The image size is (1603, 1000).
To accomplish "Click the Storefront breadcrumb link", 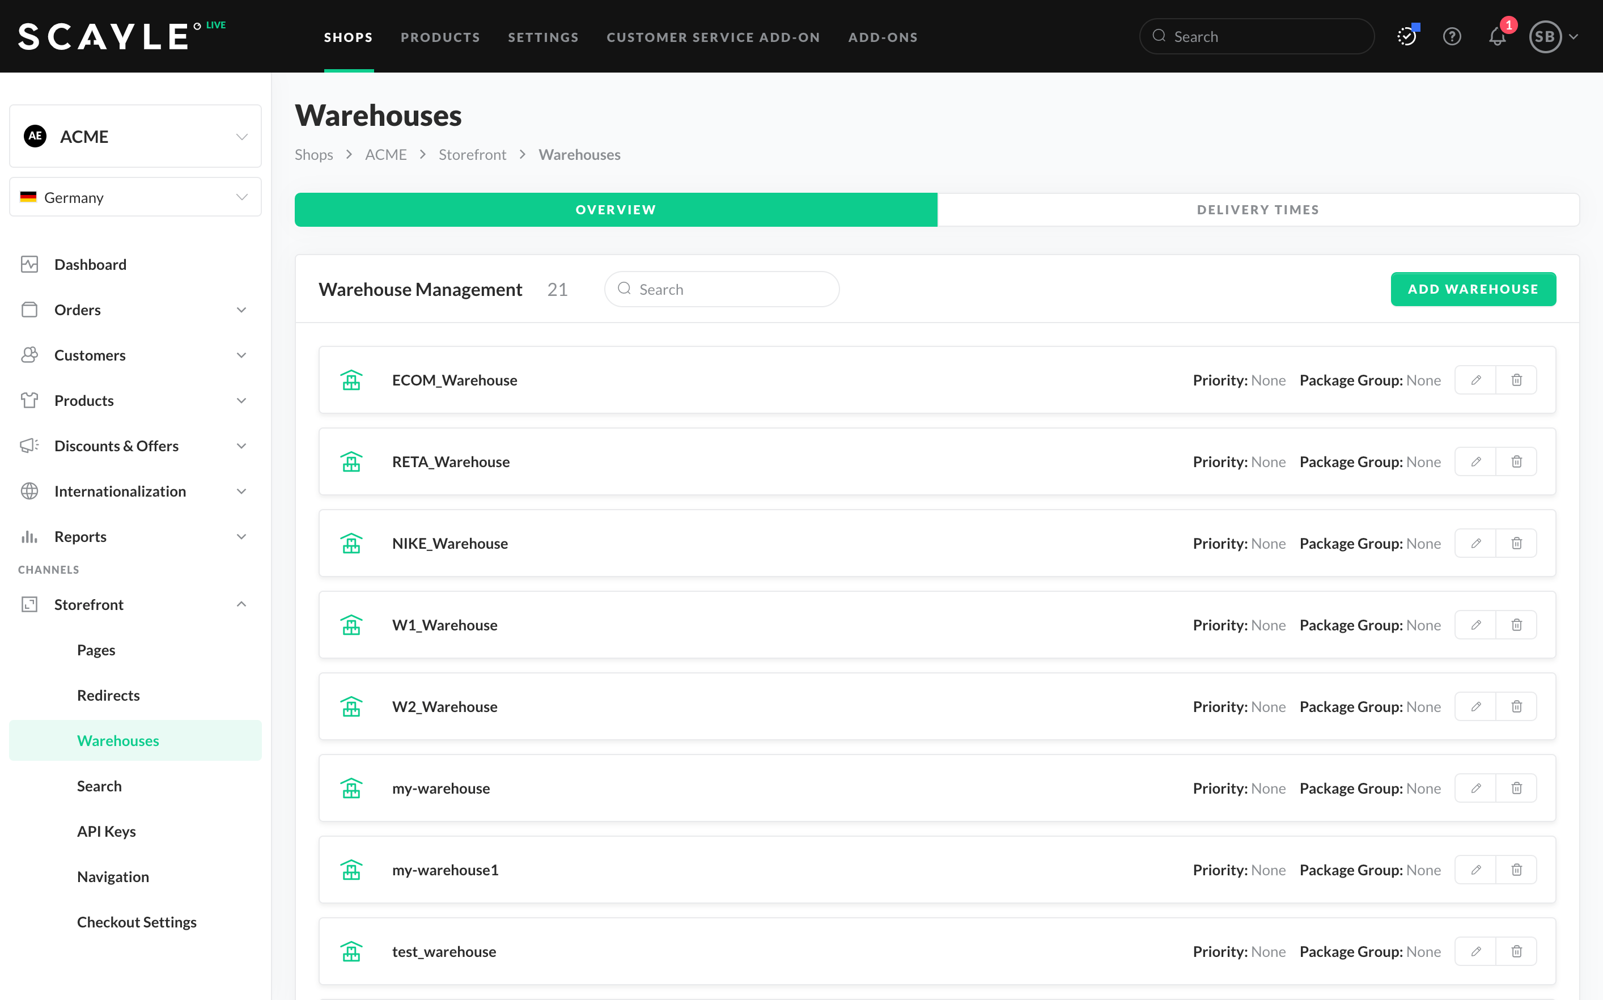I will coord(472,155).
